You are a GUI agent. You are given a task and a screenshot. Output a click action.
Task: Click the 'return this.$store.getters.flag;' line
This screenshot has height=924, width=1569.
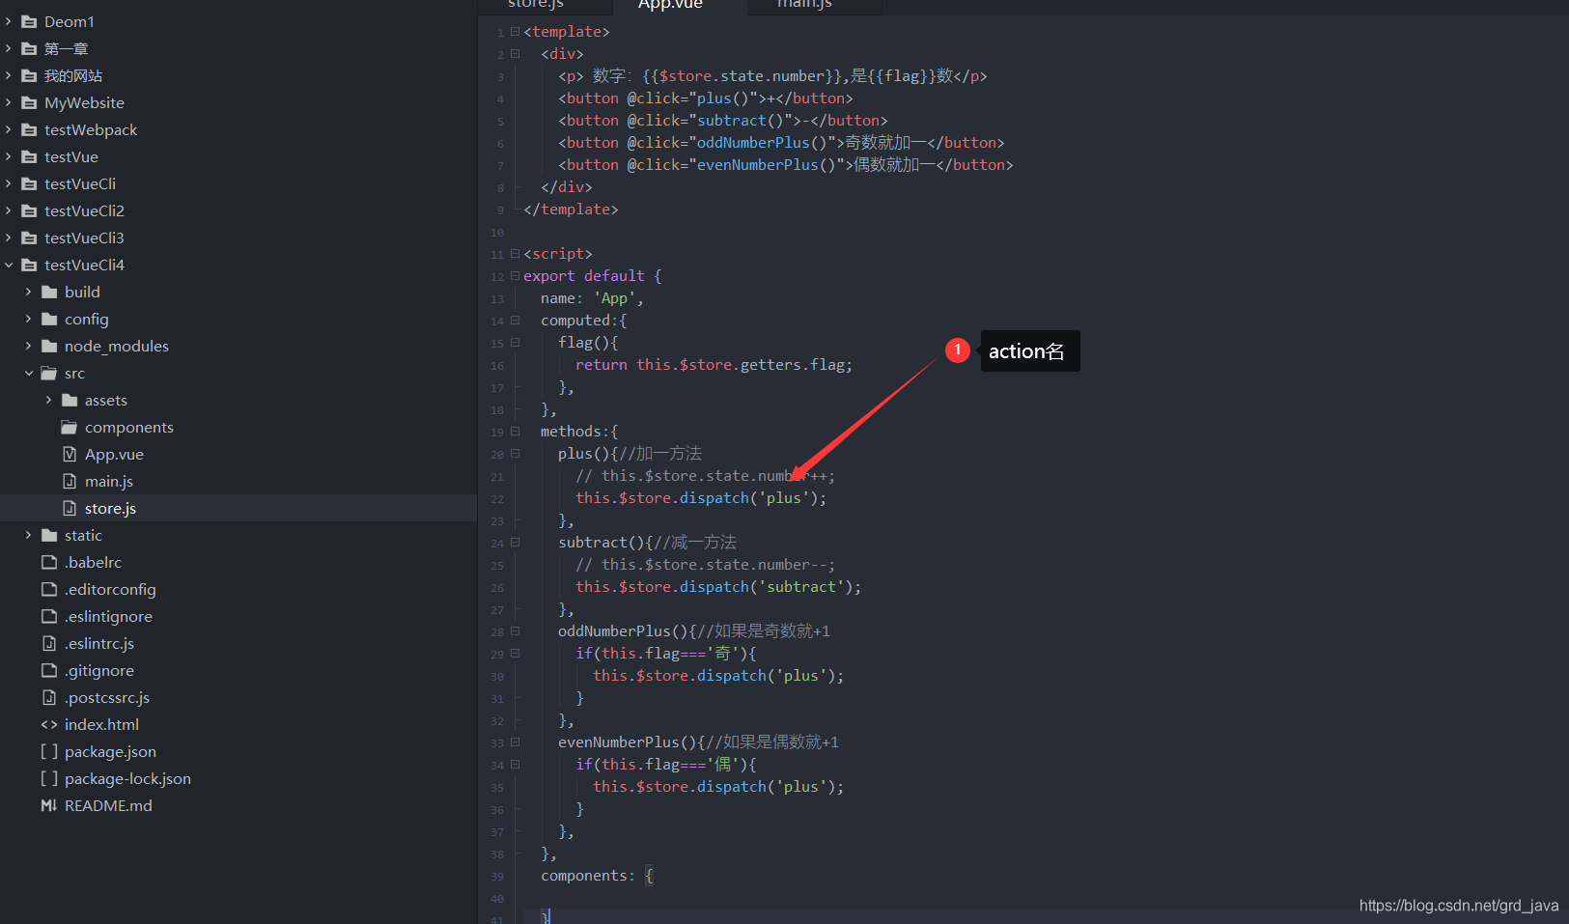click(714, 365)
